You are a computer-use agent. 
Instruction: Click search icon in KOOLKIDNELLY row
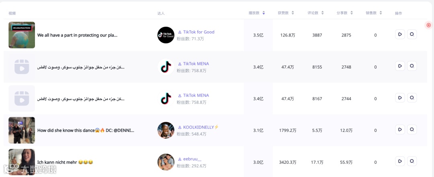tap(411, 129)
